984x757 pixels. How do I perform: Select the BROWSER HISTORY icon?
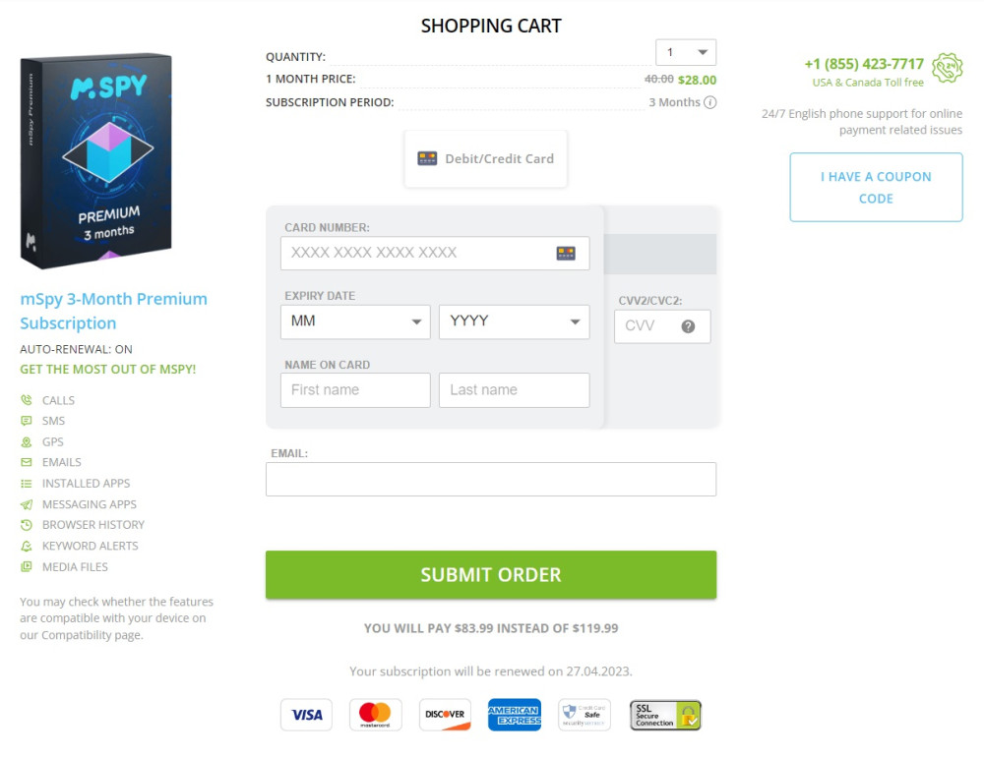coord(25,524)
